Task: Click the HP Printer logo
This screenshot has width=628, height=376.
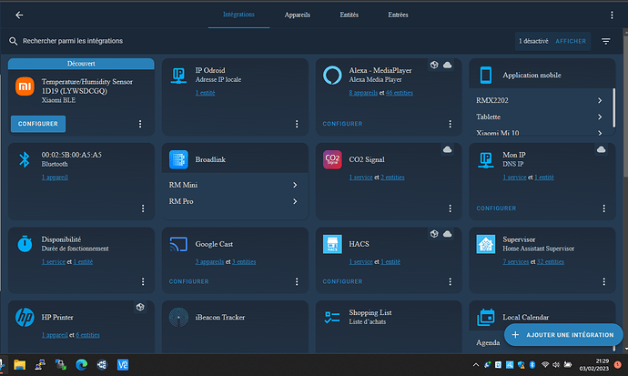Action: coord(25,317)
